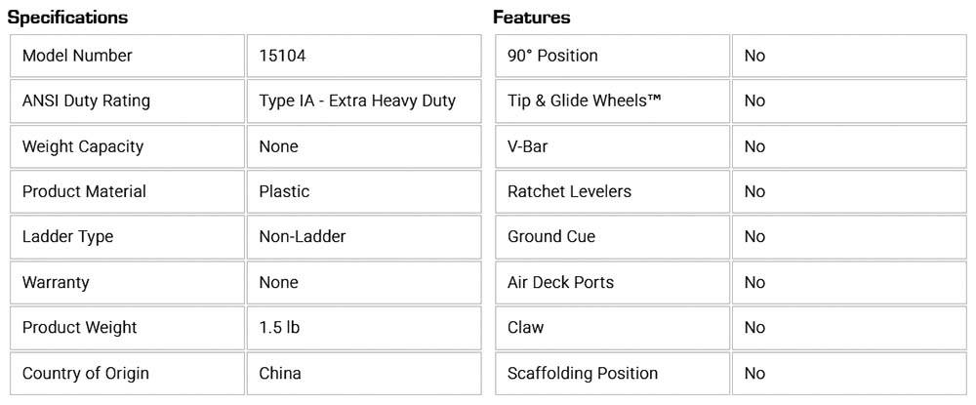
Task: Click the China country of origin value
Action: click(x=280, y=373)
